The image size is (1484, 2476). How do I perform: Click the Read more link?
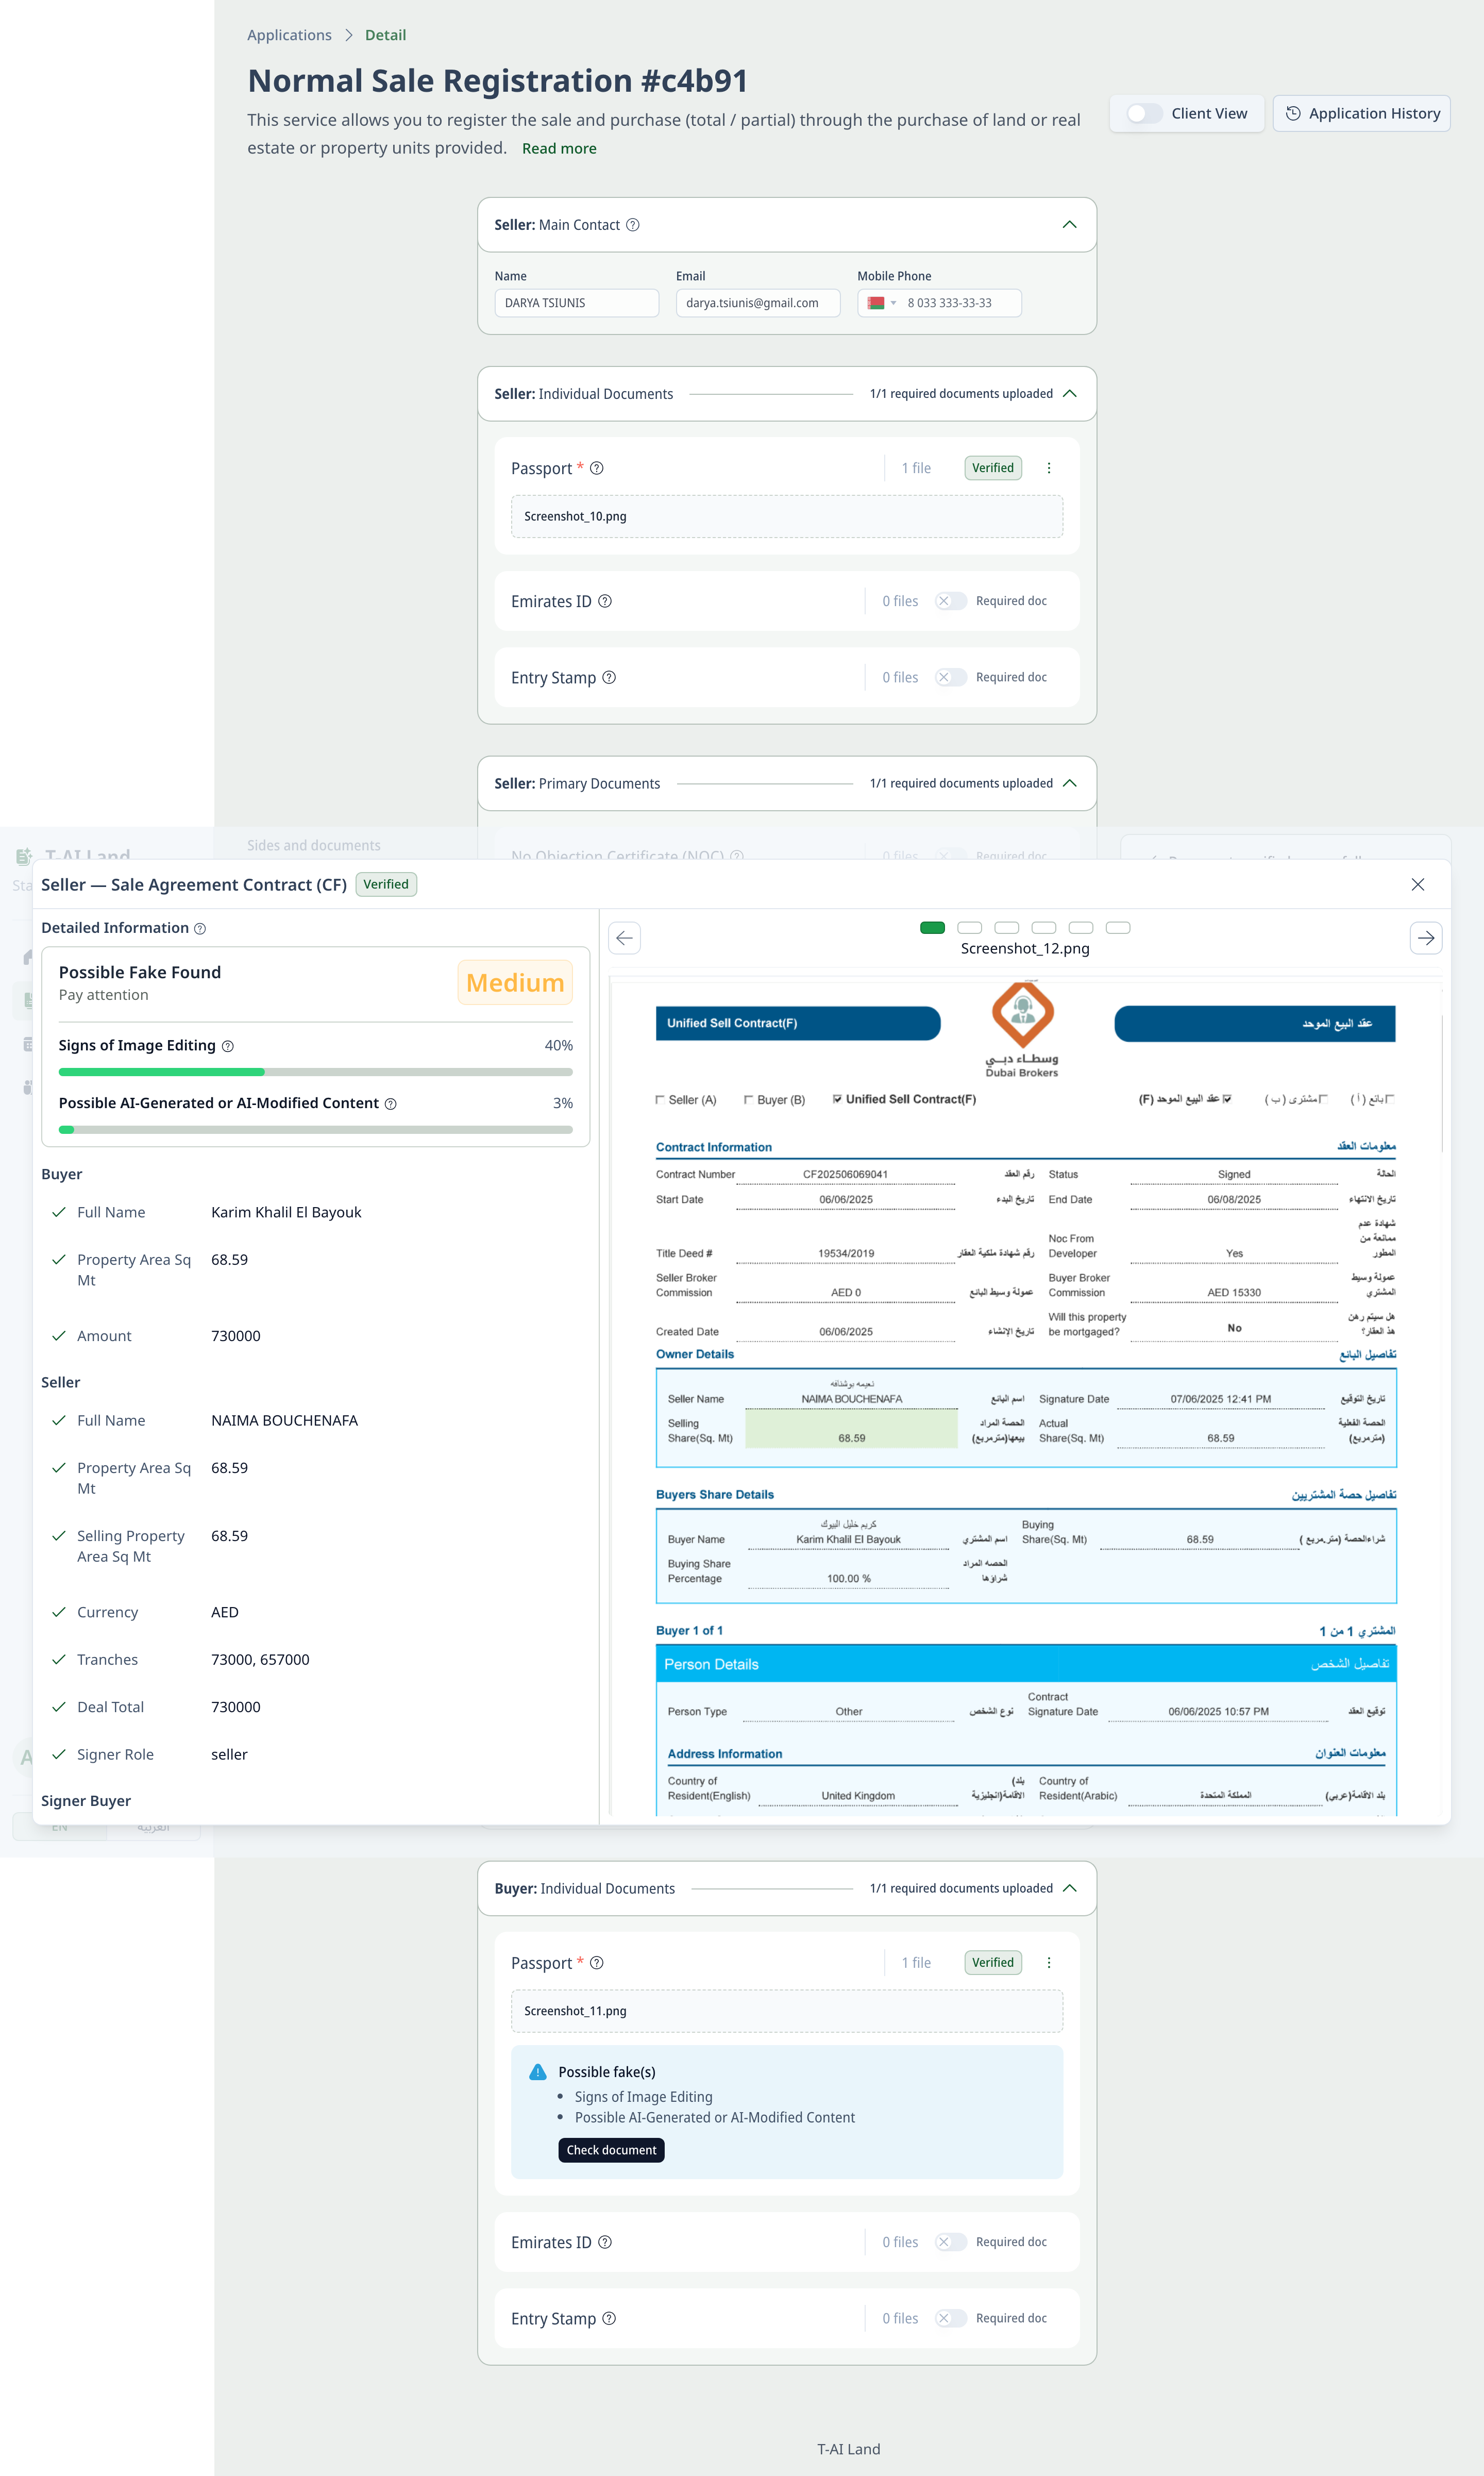point(559,148)
